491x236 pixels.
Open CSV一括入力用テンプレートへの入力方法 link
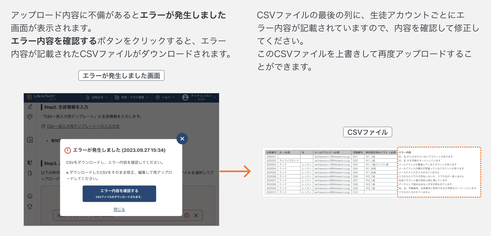click(x=83, y=126)
